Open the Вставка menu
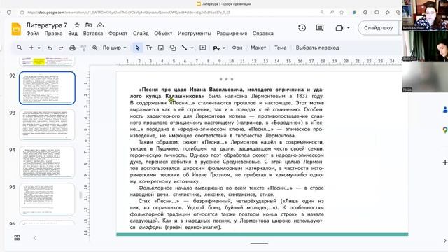The image size is (448, 252). [x=93, y=34]
